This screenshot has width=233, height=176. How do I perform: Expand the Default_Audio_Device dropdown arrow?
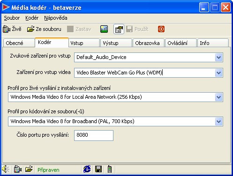pos(218,58)
